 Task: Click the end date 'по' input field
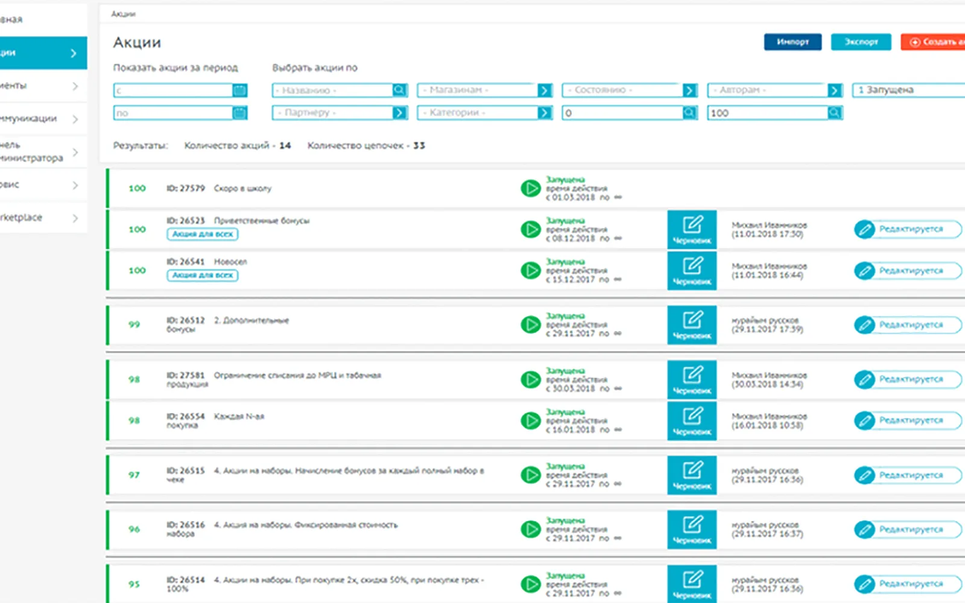click(x=173, y=113)
